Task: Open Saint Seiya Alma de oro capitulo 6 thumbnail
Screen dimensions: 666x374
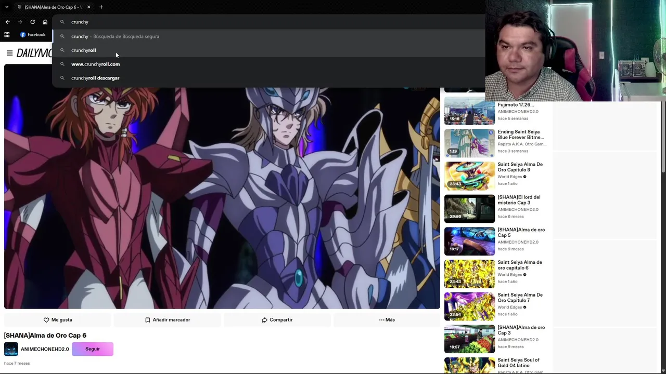Action: [x=469, y=274]
